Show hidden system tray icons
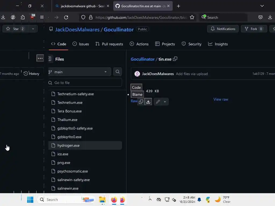This screenshot has width=275, height=206. pos(150,199)
